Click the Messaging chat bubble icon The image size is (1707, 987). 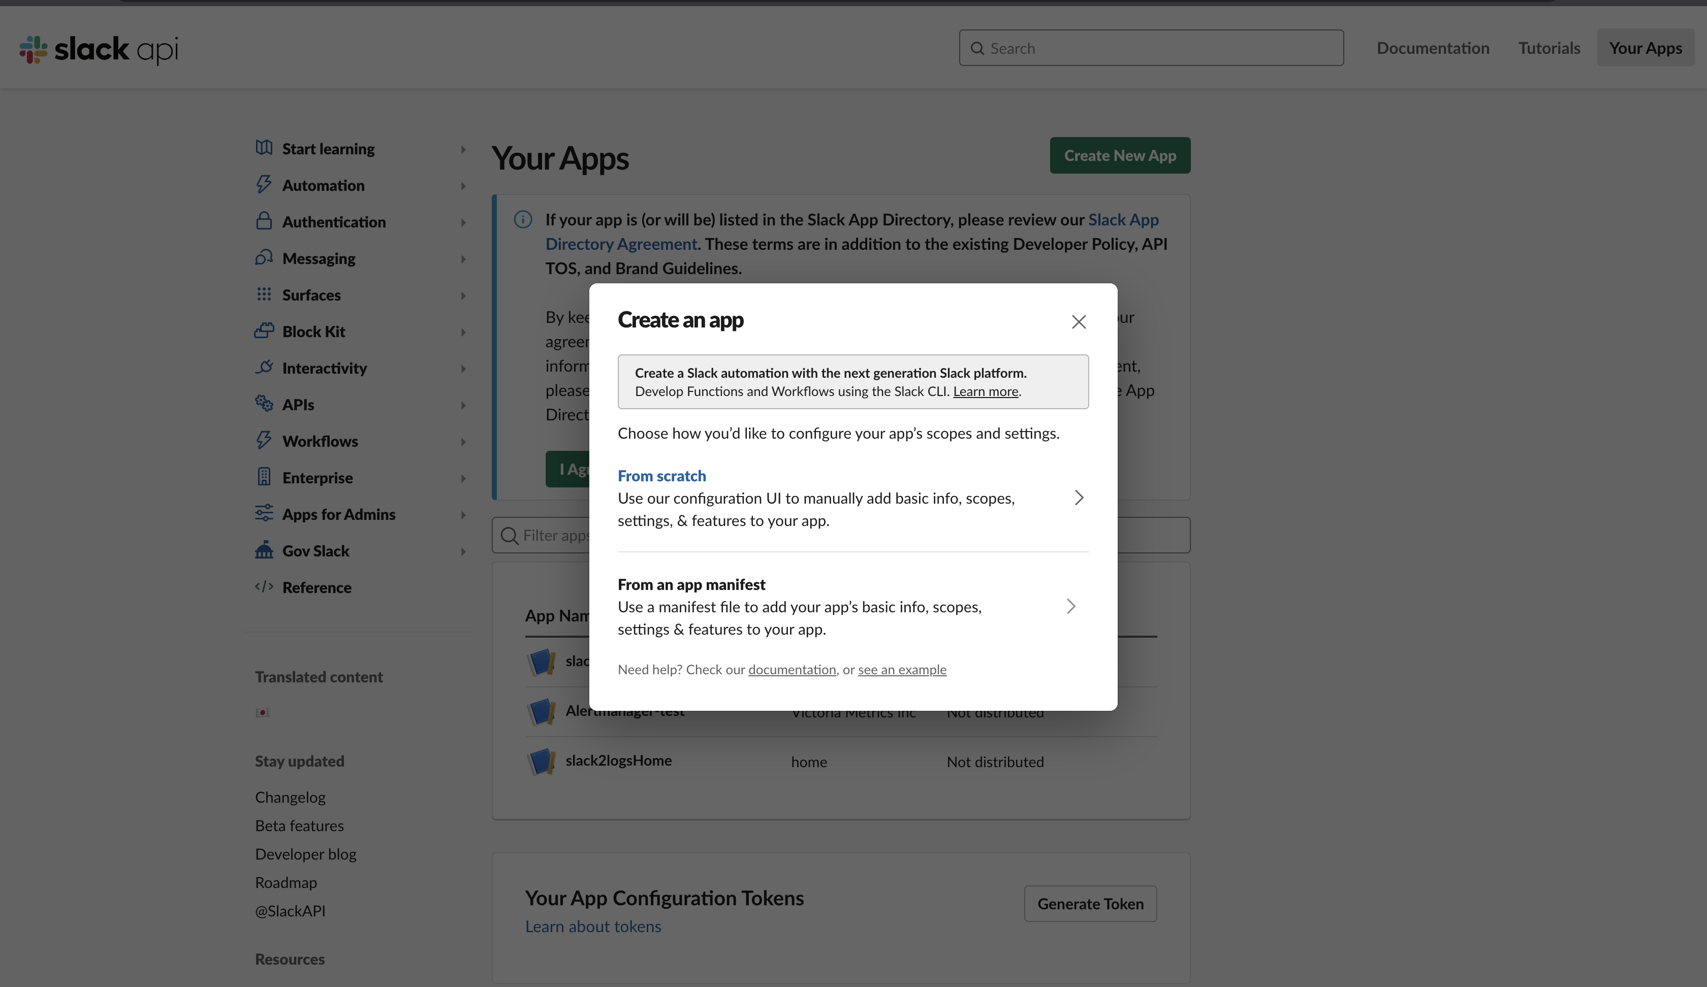[264, 257]
